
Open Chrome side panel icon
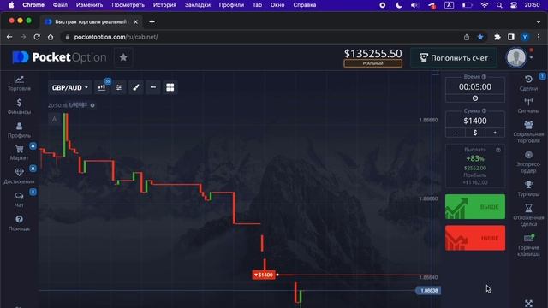pos(511,37)
